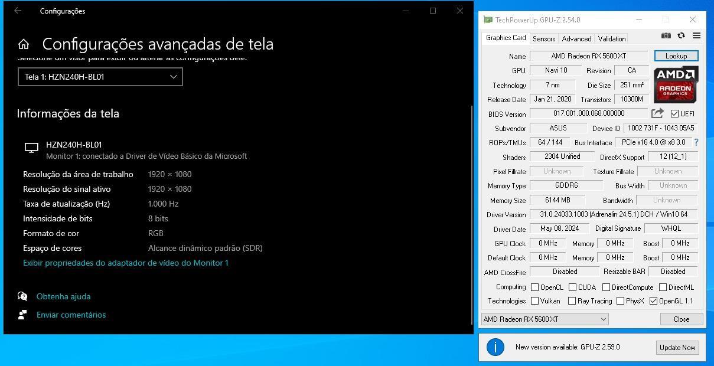Click the Digital Signature WHQL field
The height and width of the screenshot is (366, 714).
[671, 228]
